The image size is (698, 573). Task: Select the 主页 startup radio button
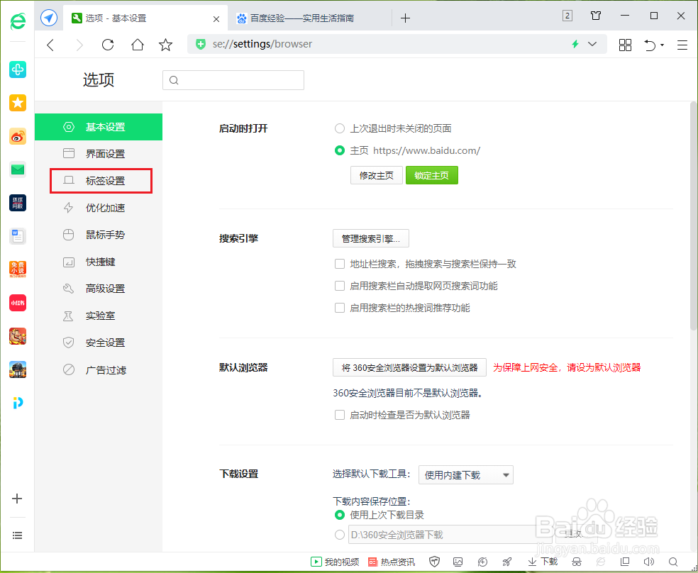coord(340,150)
